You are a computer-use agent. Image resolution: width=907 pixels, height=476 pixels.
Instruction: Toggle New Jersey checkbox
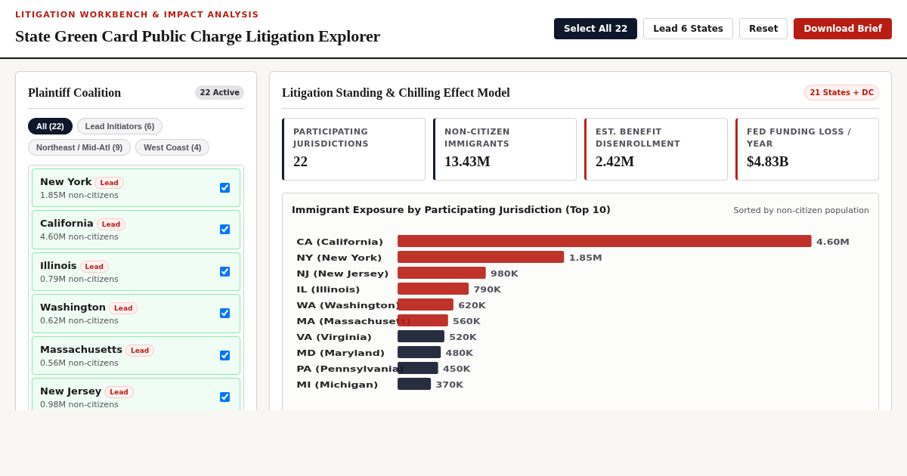click(224, 397)
